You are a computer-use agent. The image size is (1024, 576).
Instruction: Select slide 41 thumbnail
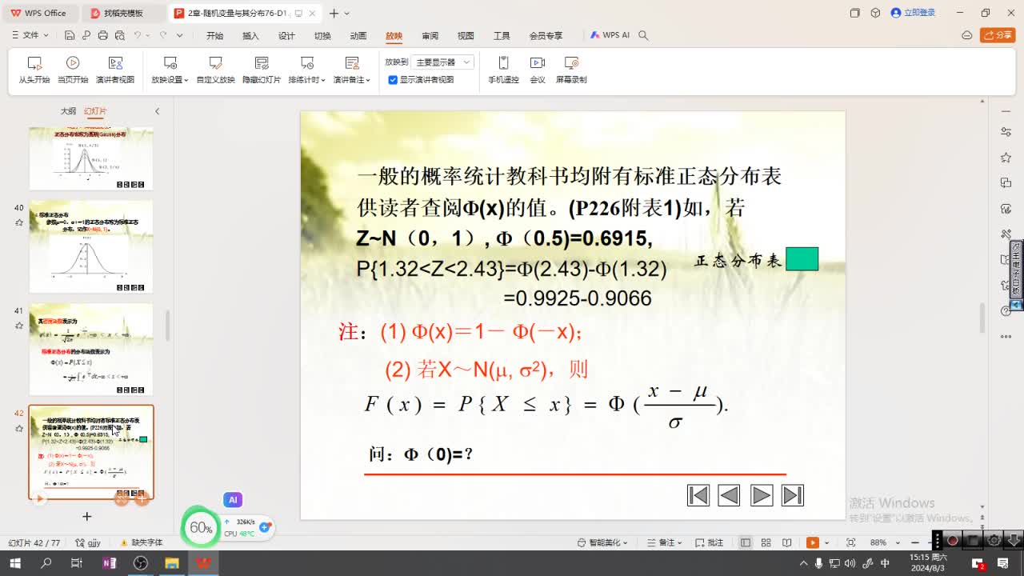91,349
